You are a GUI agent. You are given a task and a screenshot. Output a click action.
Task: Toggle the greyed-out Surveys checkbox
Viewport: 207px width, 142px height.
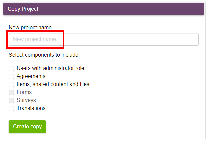coord(11,100)
